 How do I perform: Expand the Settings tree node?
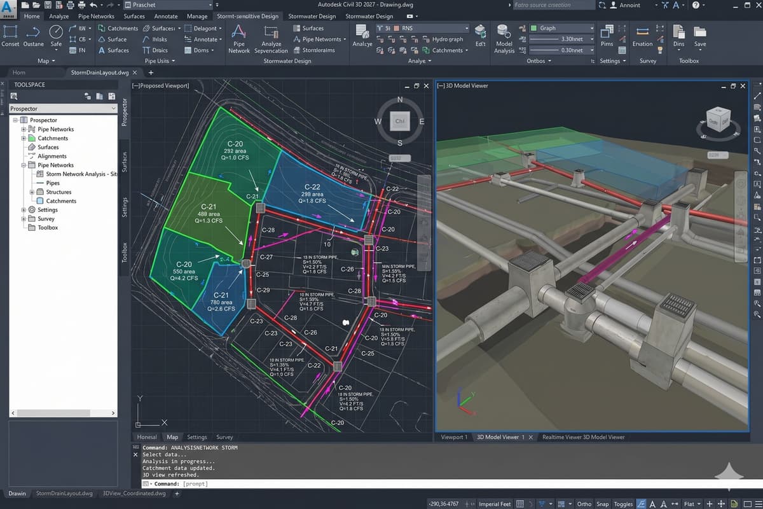pyautogui.click(x=24, y=209)
